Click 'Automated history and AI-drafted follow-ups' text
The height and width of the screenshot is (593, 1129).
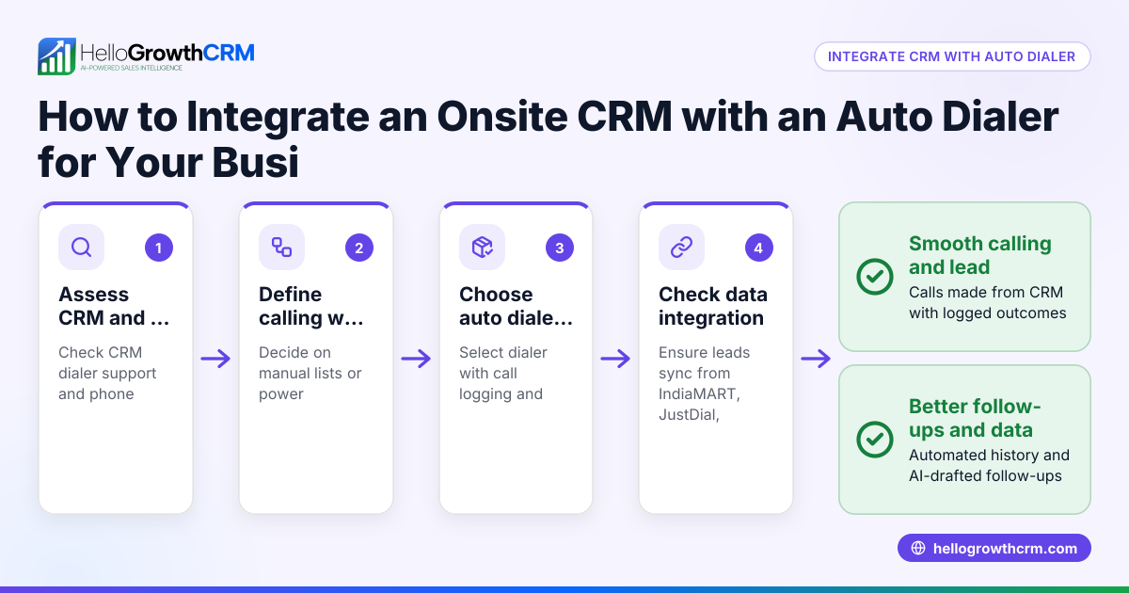(989, 466)
